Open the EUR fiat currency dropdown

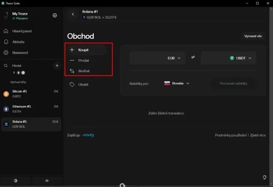pyautogui.click(x=174, y=58)
